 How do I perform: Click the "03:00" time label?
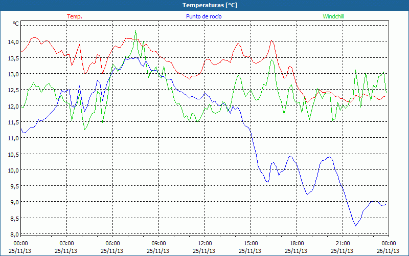point(67,244)
